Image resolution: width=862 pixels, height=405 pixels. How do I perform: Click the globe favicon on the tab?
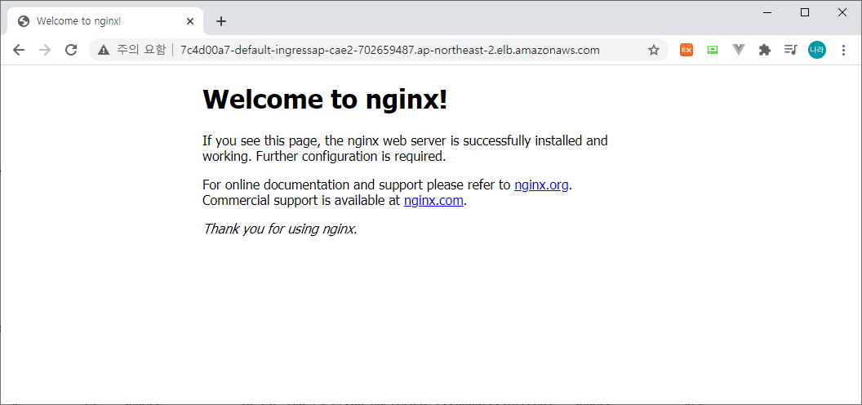pos(23,21)
